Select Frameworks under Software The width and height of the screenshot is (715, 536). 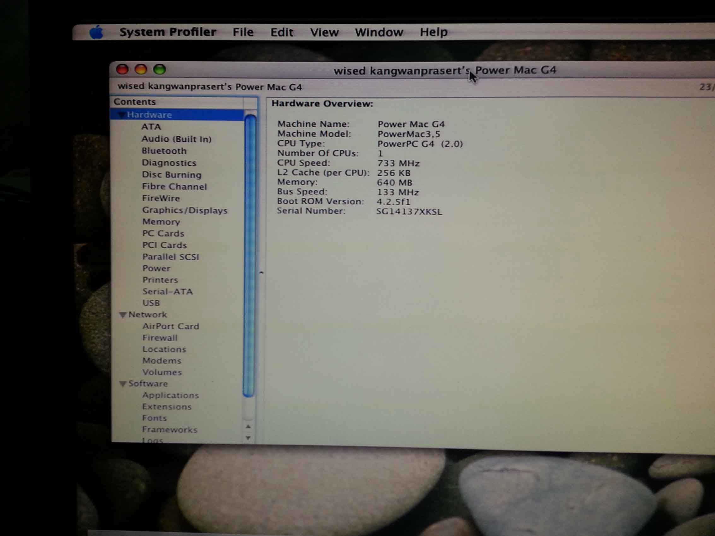click(170, 430)
